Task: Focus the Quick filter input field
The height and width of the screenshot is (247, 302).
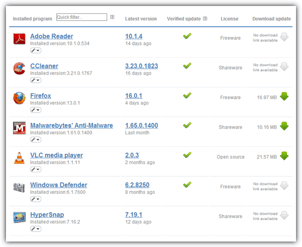Action: click(82, 17)
